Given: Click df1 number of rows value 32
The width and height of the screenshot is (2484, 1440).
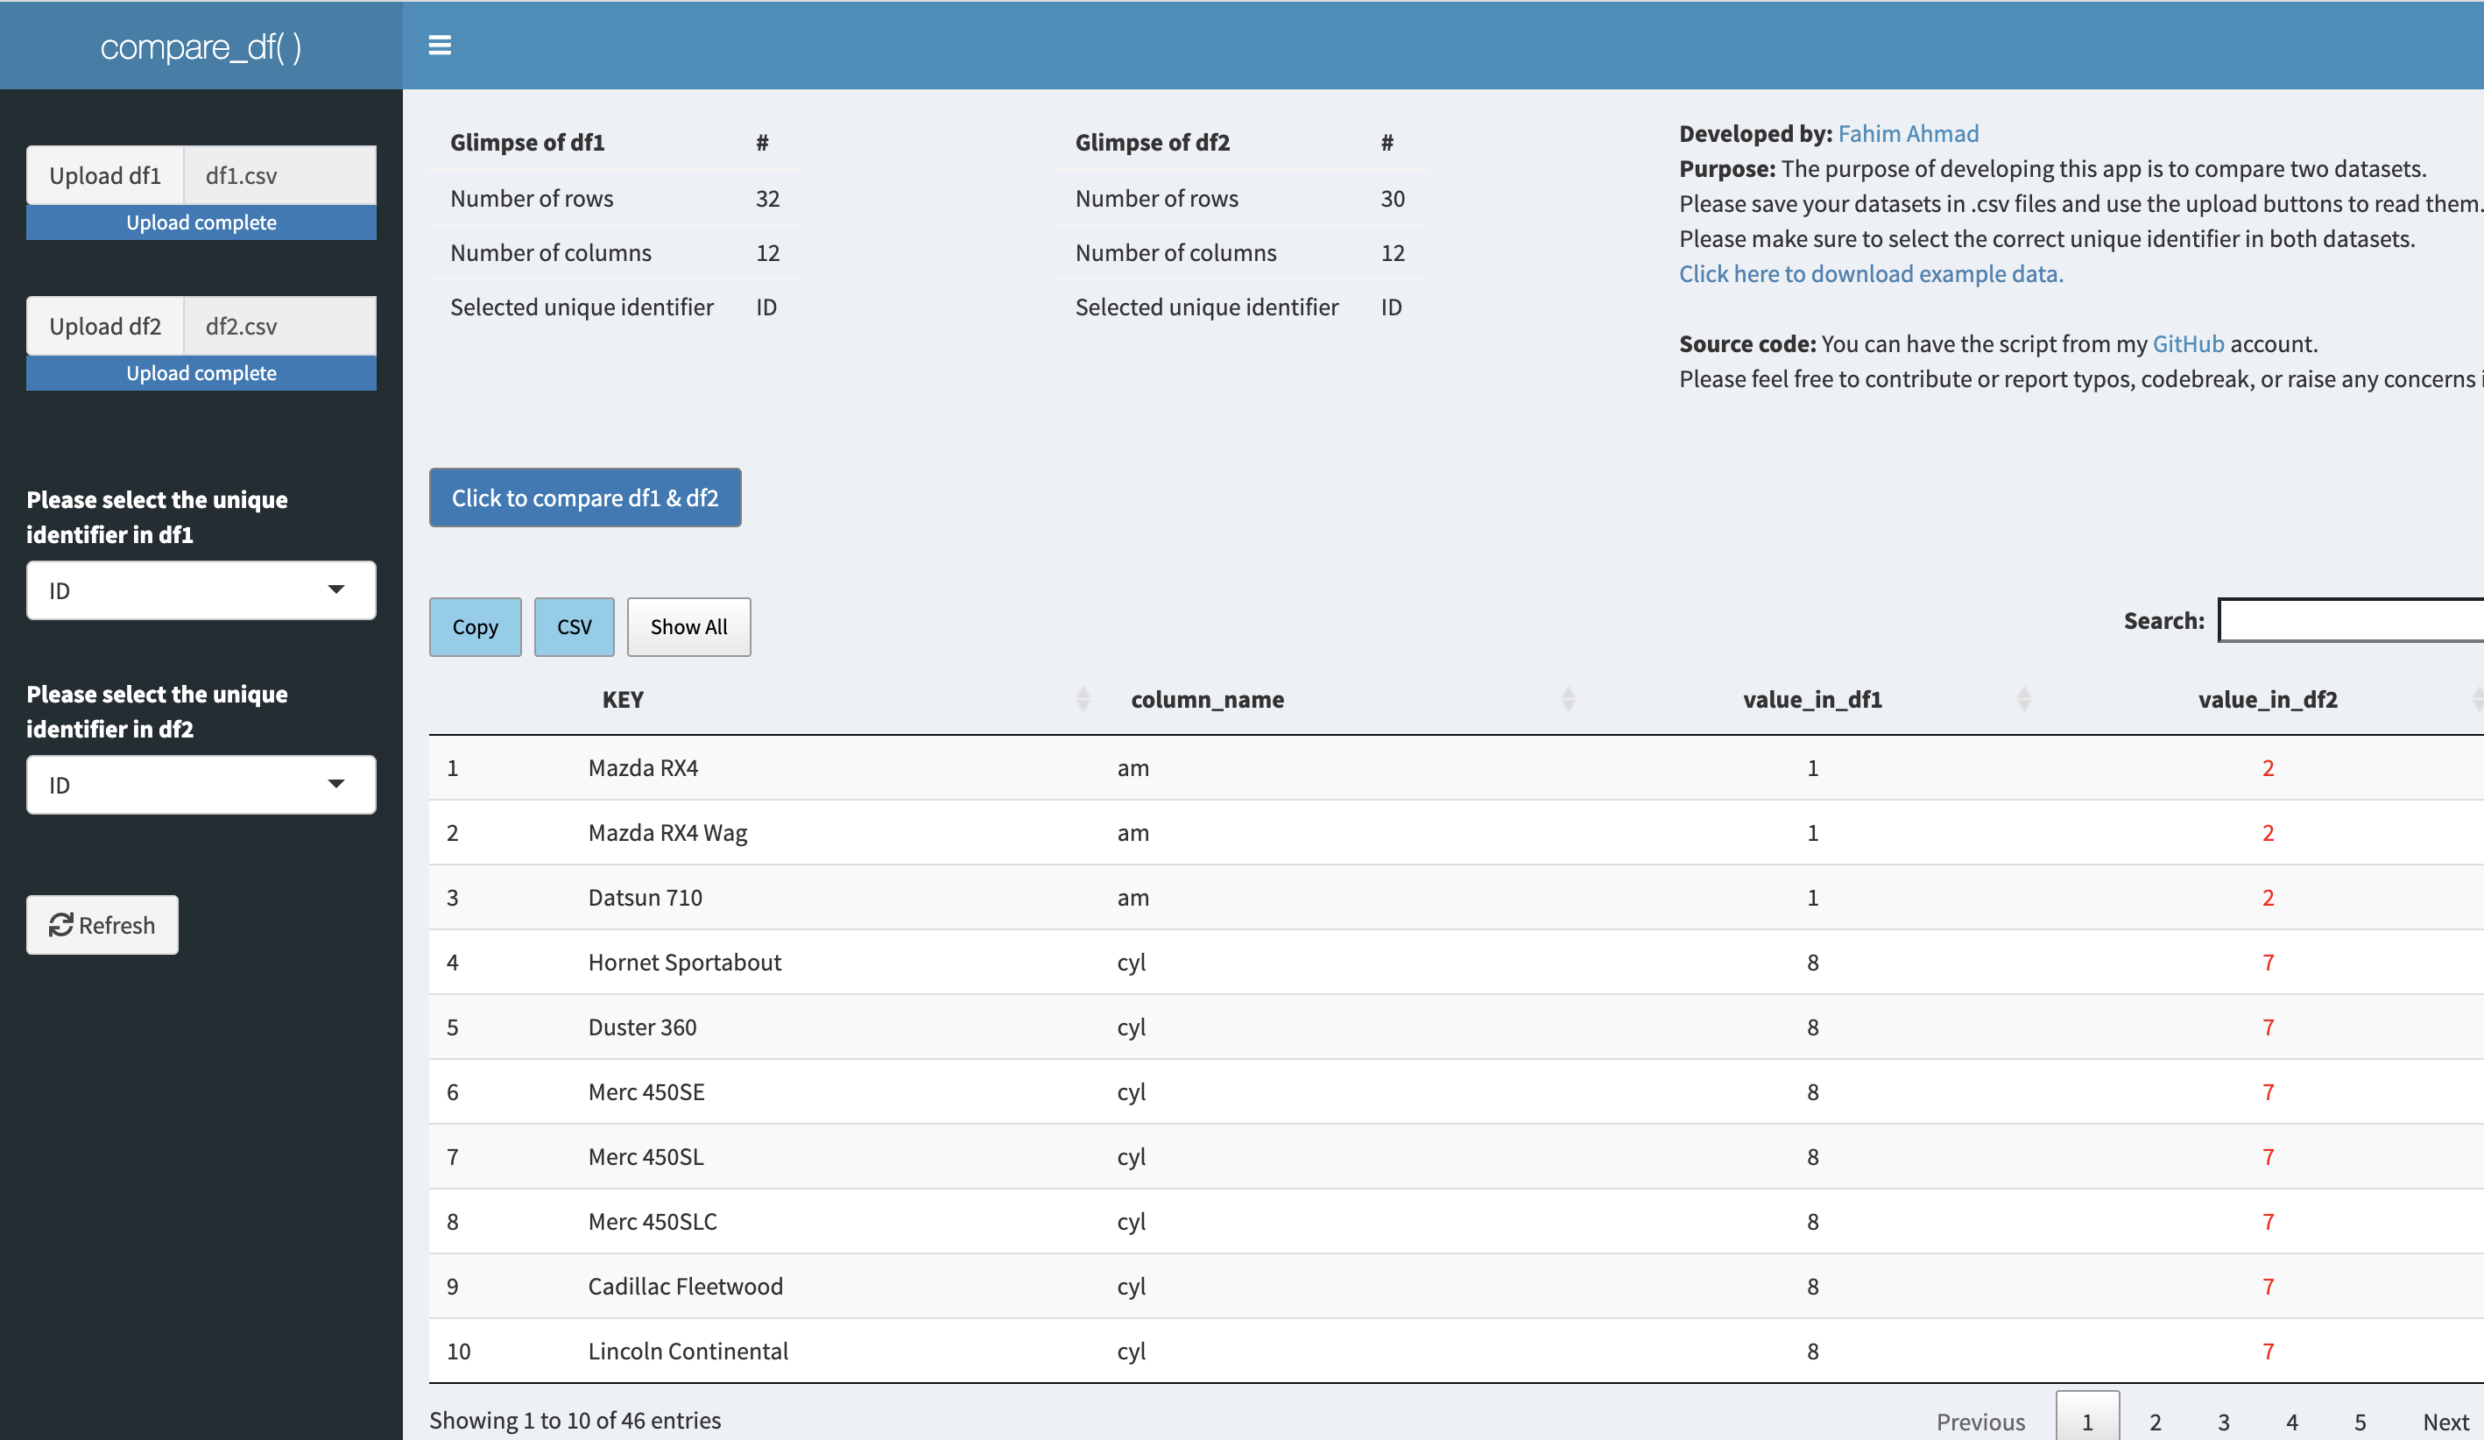Looking at the screenshot, I should [x=768, y=198].
